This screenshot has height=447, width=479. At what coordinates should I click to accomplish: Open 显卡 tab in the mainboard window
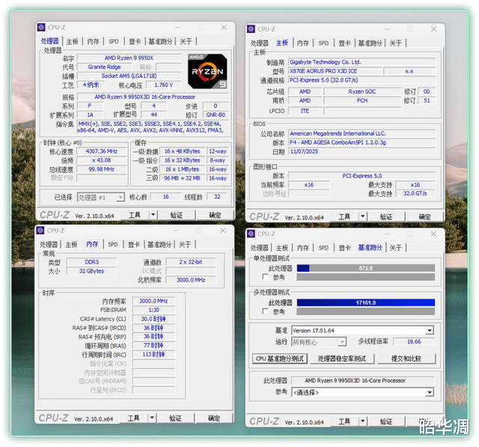coord(344,43)
